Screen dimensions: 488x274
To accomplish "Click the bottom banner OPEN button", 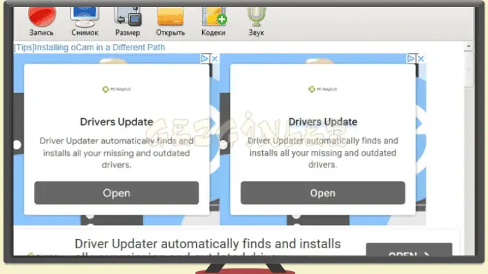I will (x=409, y=250).
